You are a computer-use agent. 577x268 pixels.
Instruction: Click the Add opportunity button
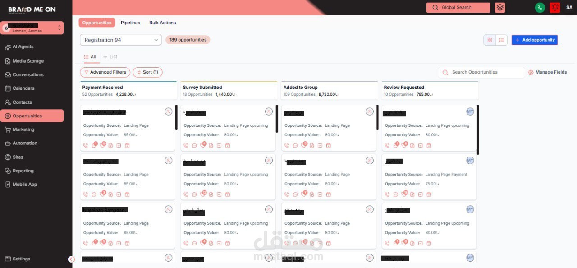(x=535, y=40)
